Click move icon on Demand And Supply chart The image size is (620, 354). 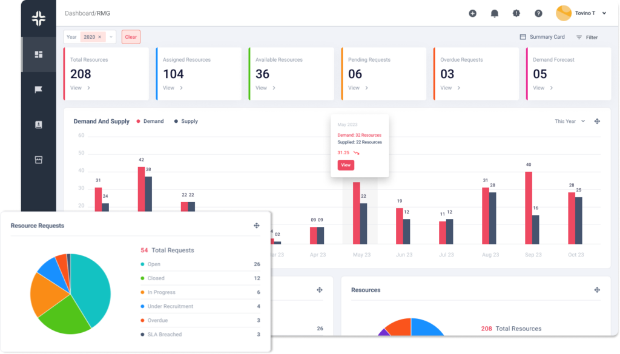point(597,121)
